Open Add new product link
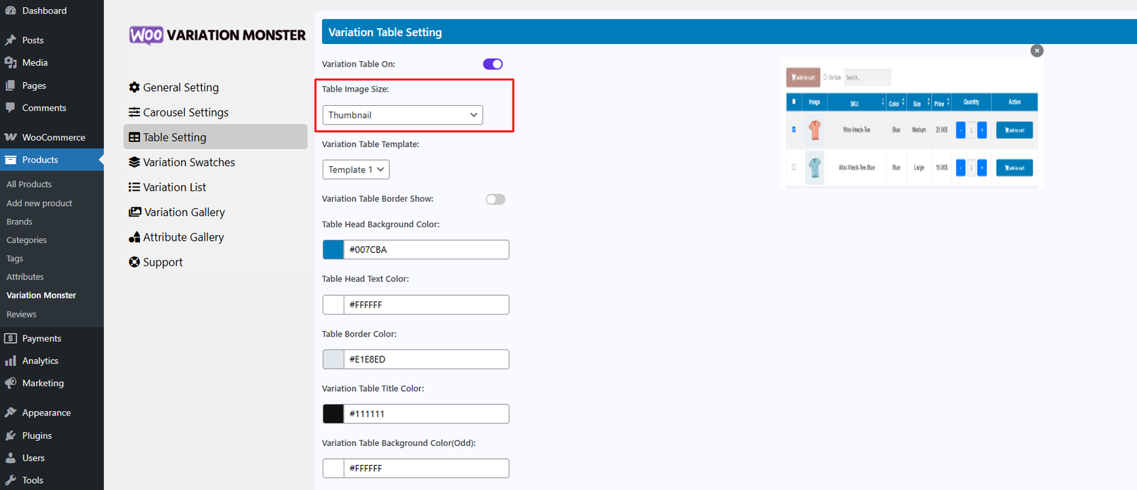 (39, 203)
